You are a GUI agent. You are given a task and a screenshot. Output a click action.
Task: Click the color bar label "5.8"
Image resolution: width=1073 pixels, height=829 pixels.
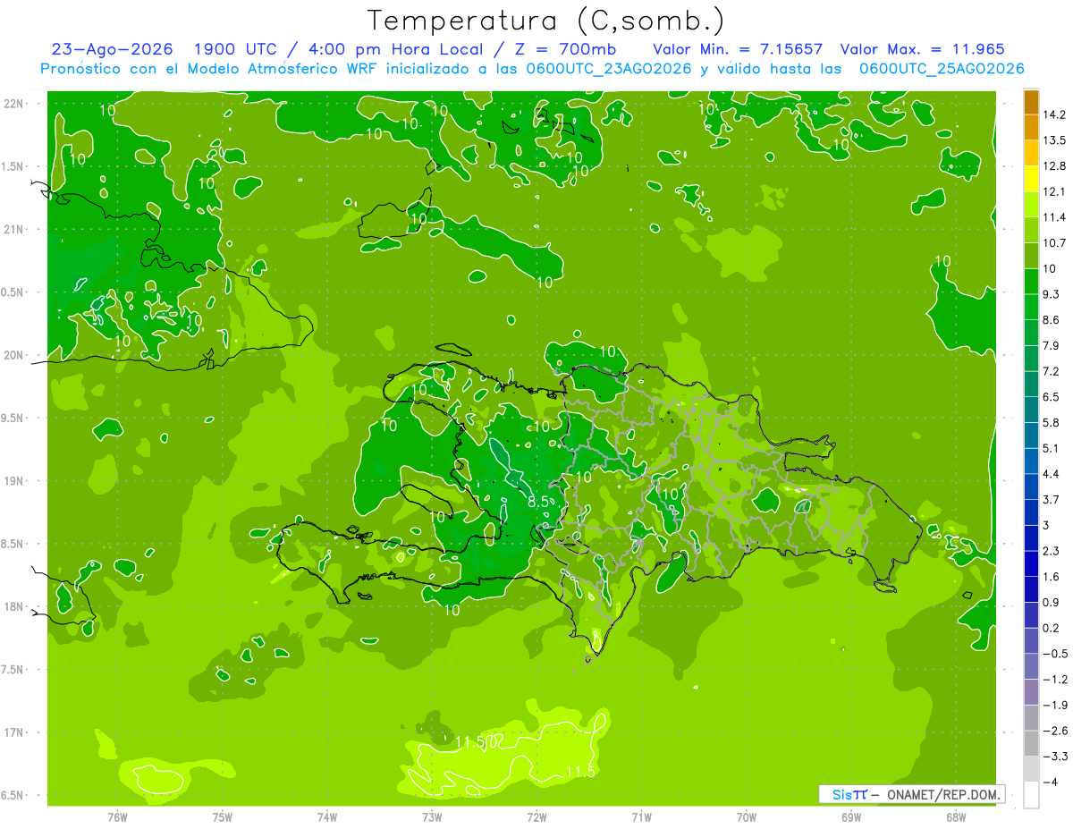tap(1052, 422)
